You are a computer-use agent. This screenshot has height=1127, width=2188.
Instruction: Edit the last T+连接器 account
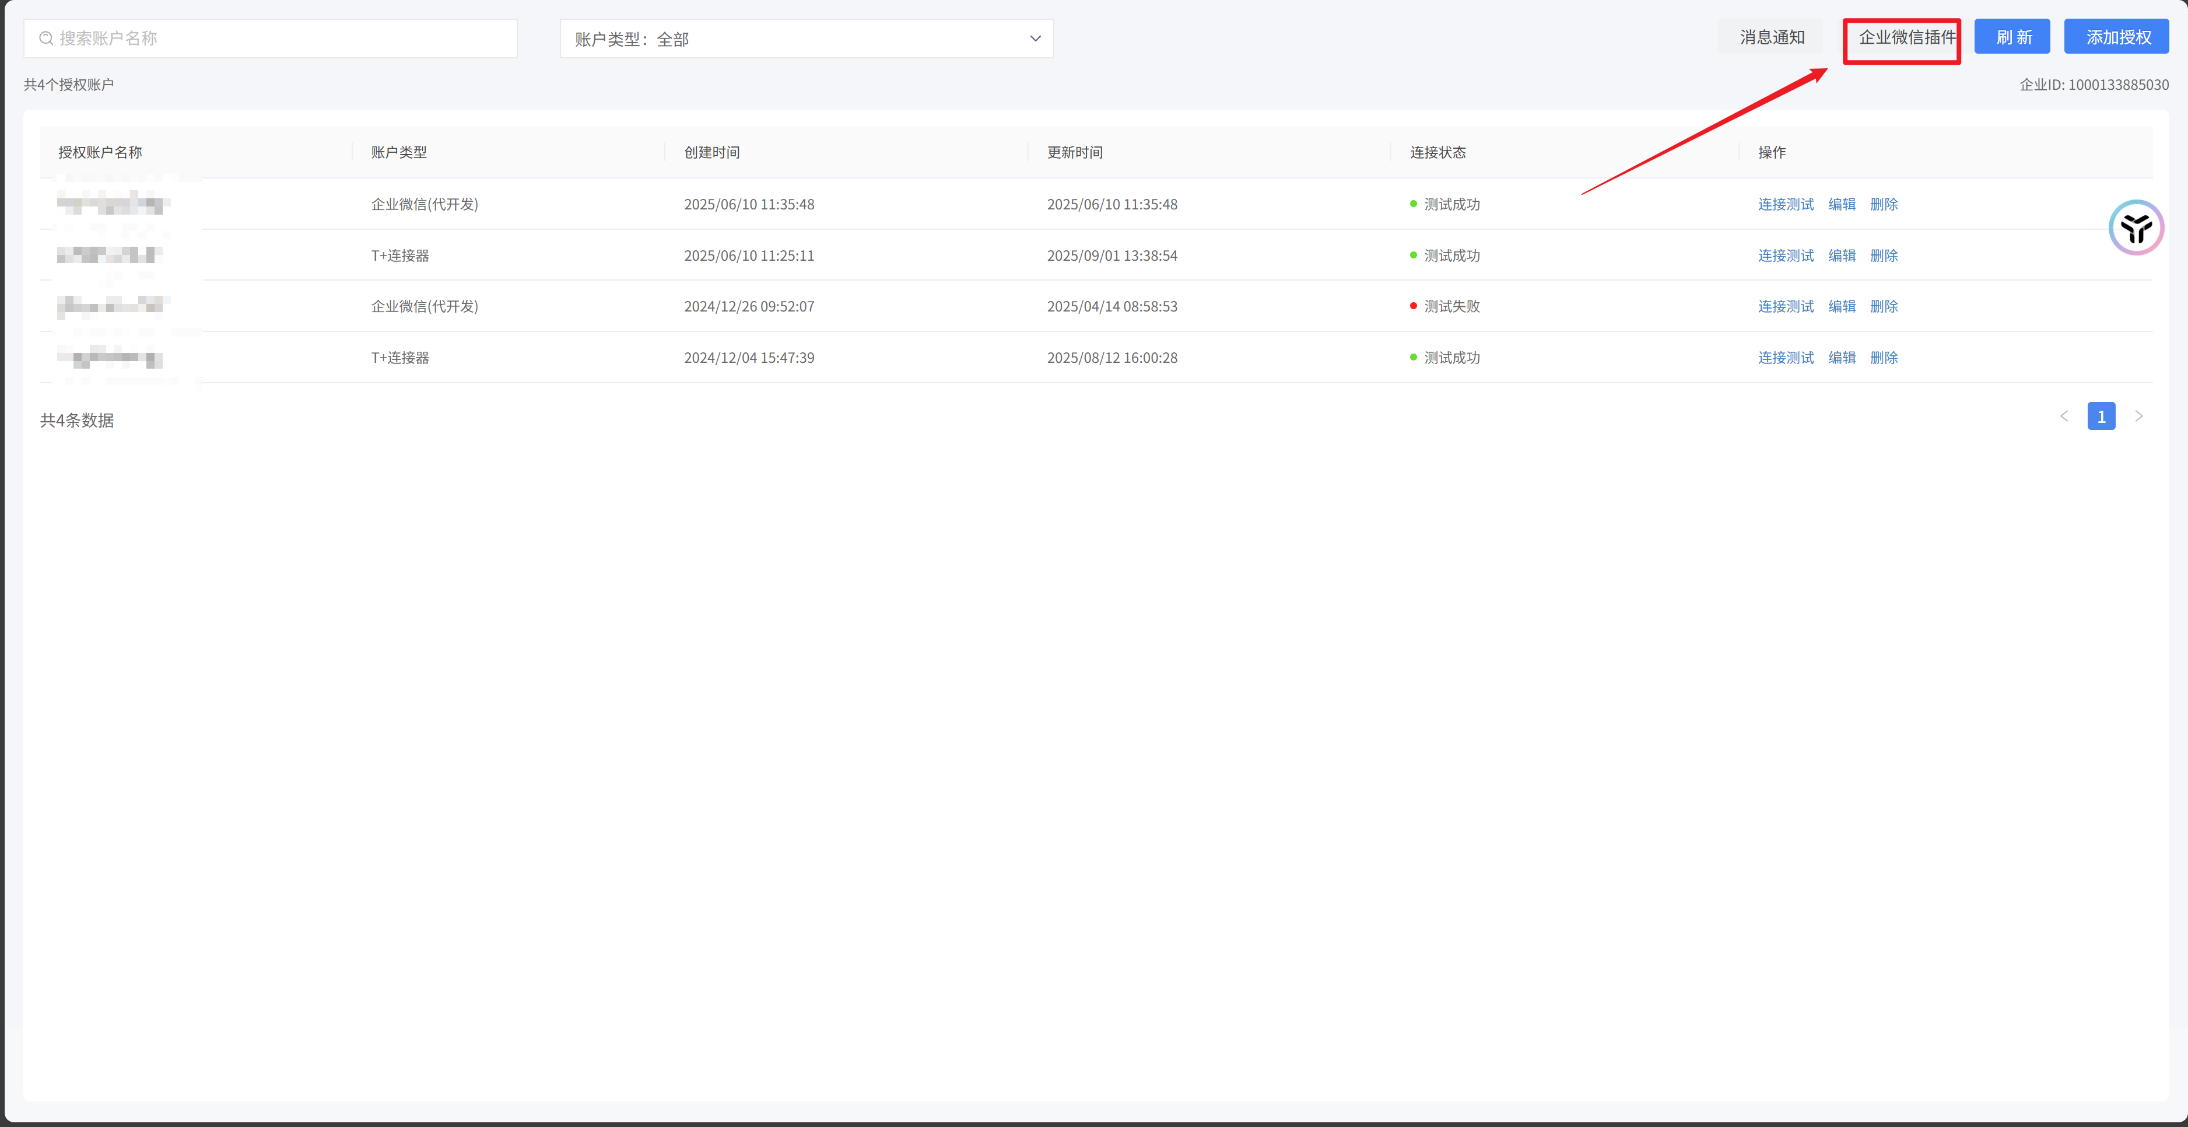point(1842,358)
